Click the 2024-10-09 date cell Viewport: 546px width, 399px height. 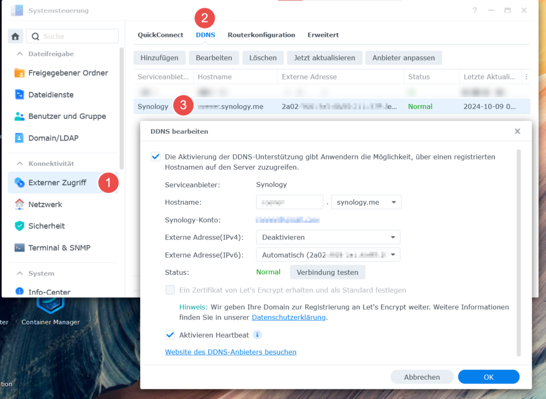(489, 107)
